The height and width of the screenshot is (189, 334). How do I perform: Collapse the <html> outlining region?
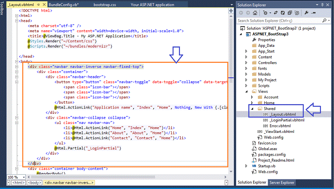click(x=16, y=16)
